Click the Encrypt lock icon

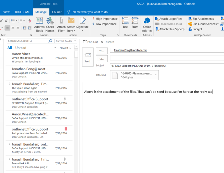point(190,29)
